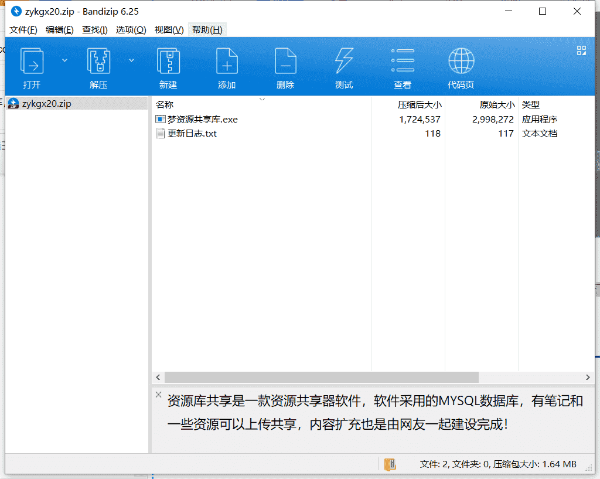600x479 pixels.
Task: Close the Bandizip window
Action: click(x=577, y=11)
